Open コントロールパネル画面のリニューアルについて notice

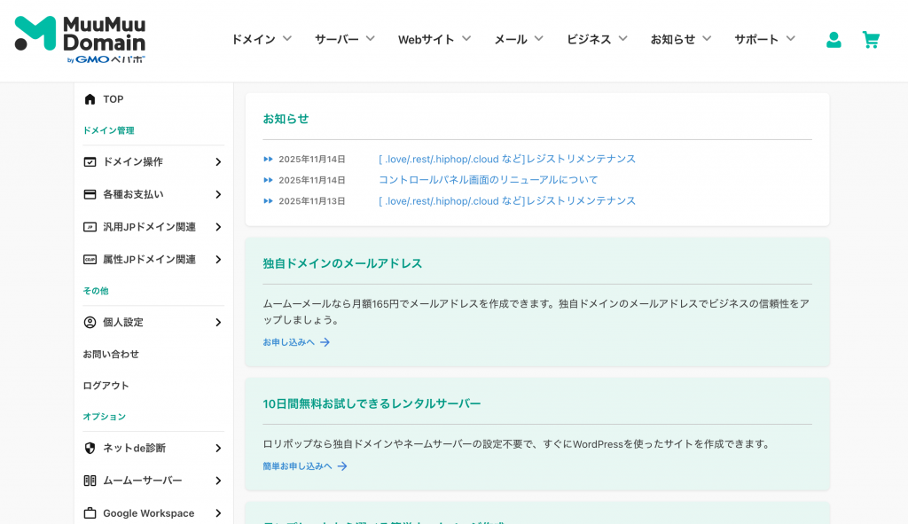(488, 180)
